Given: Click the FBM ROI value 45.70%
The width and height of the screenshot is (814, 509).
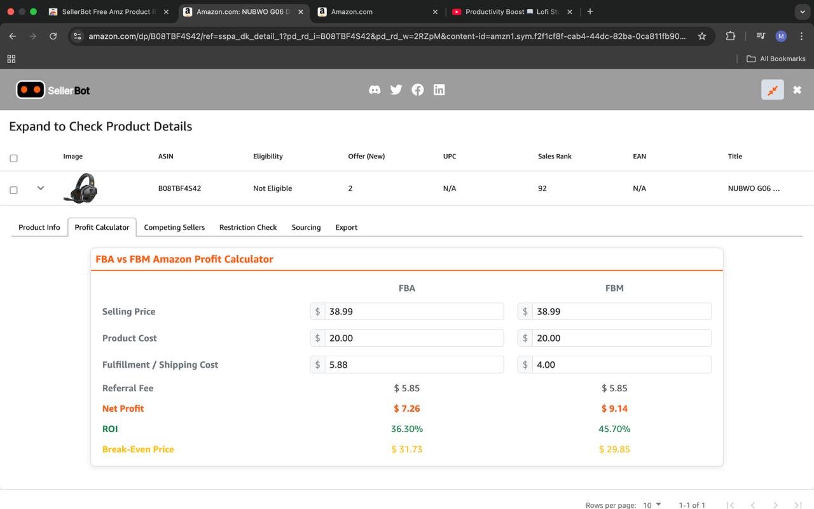Looking at the screenshot, I should [614, 429].
